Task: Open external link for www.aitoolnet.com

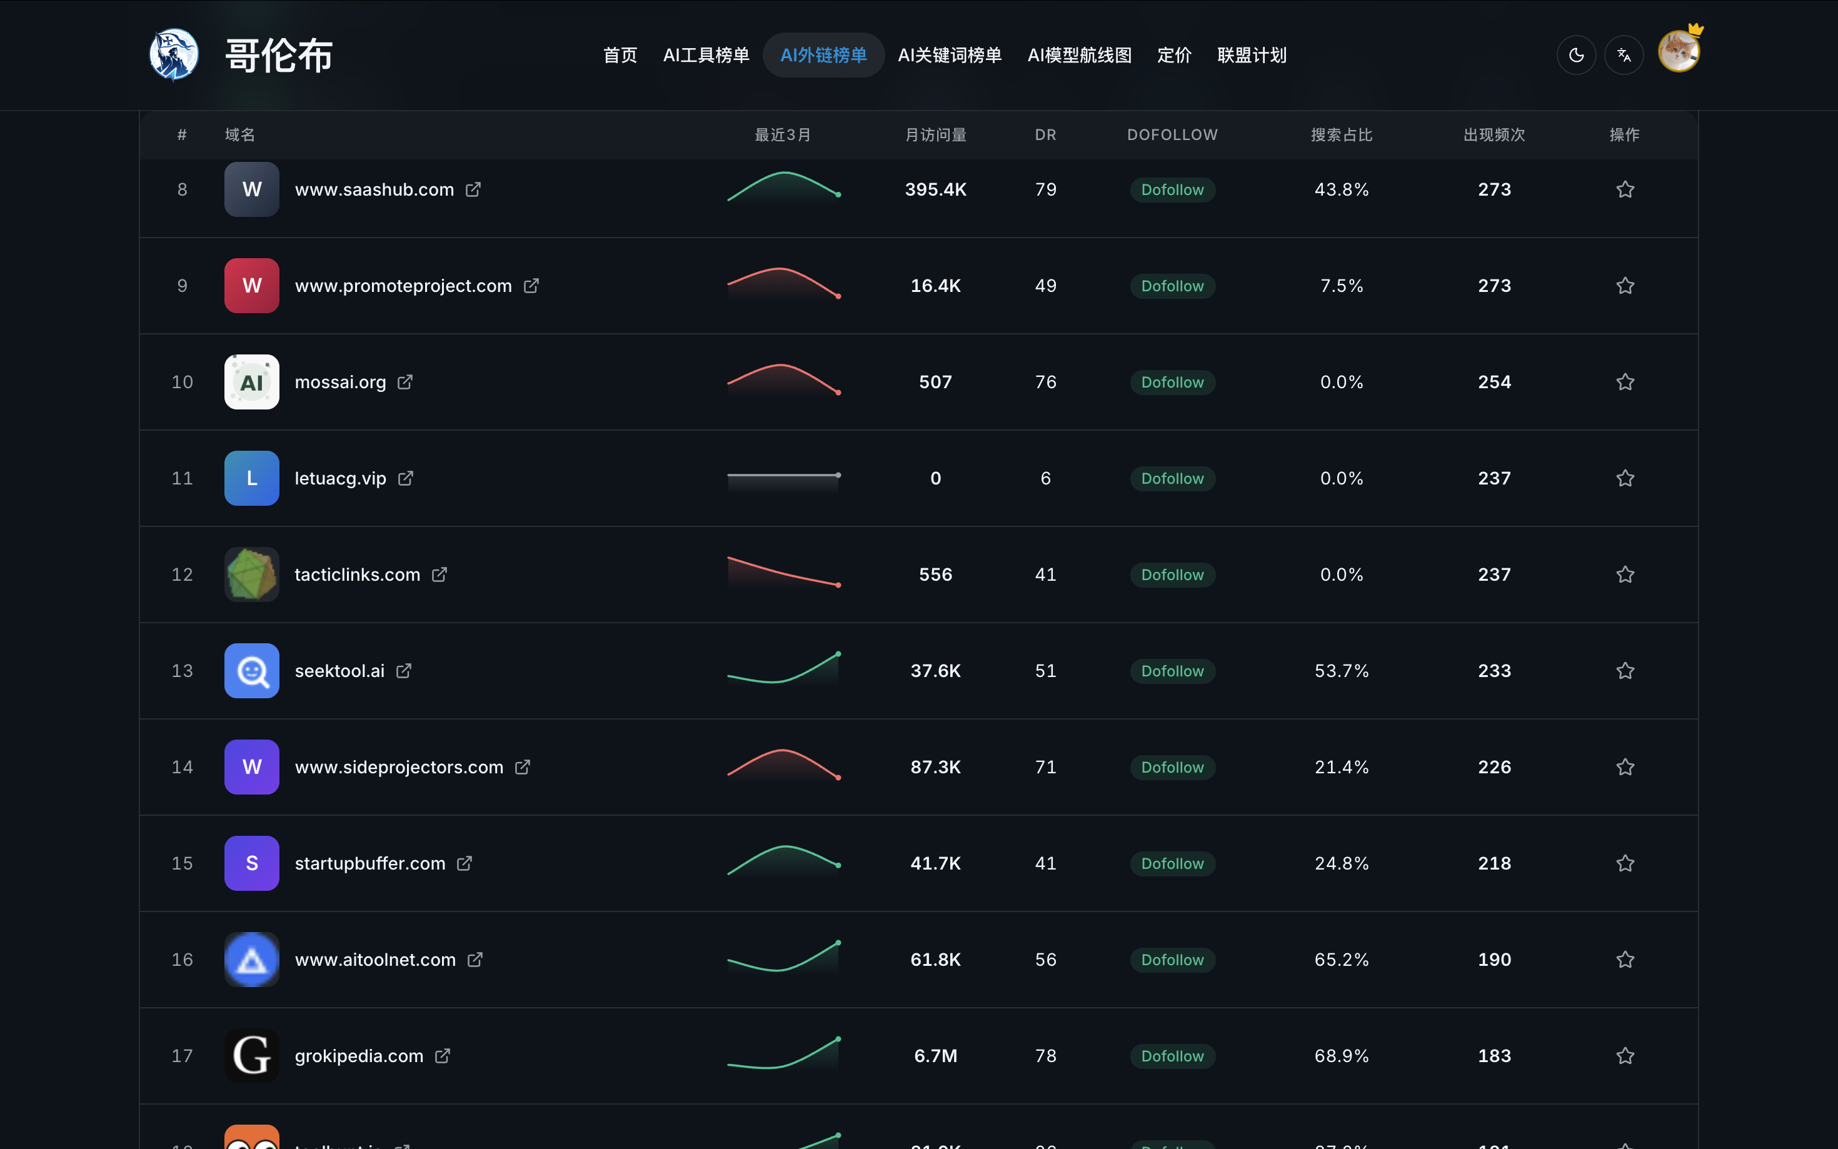Action: [475, 960]
